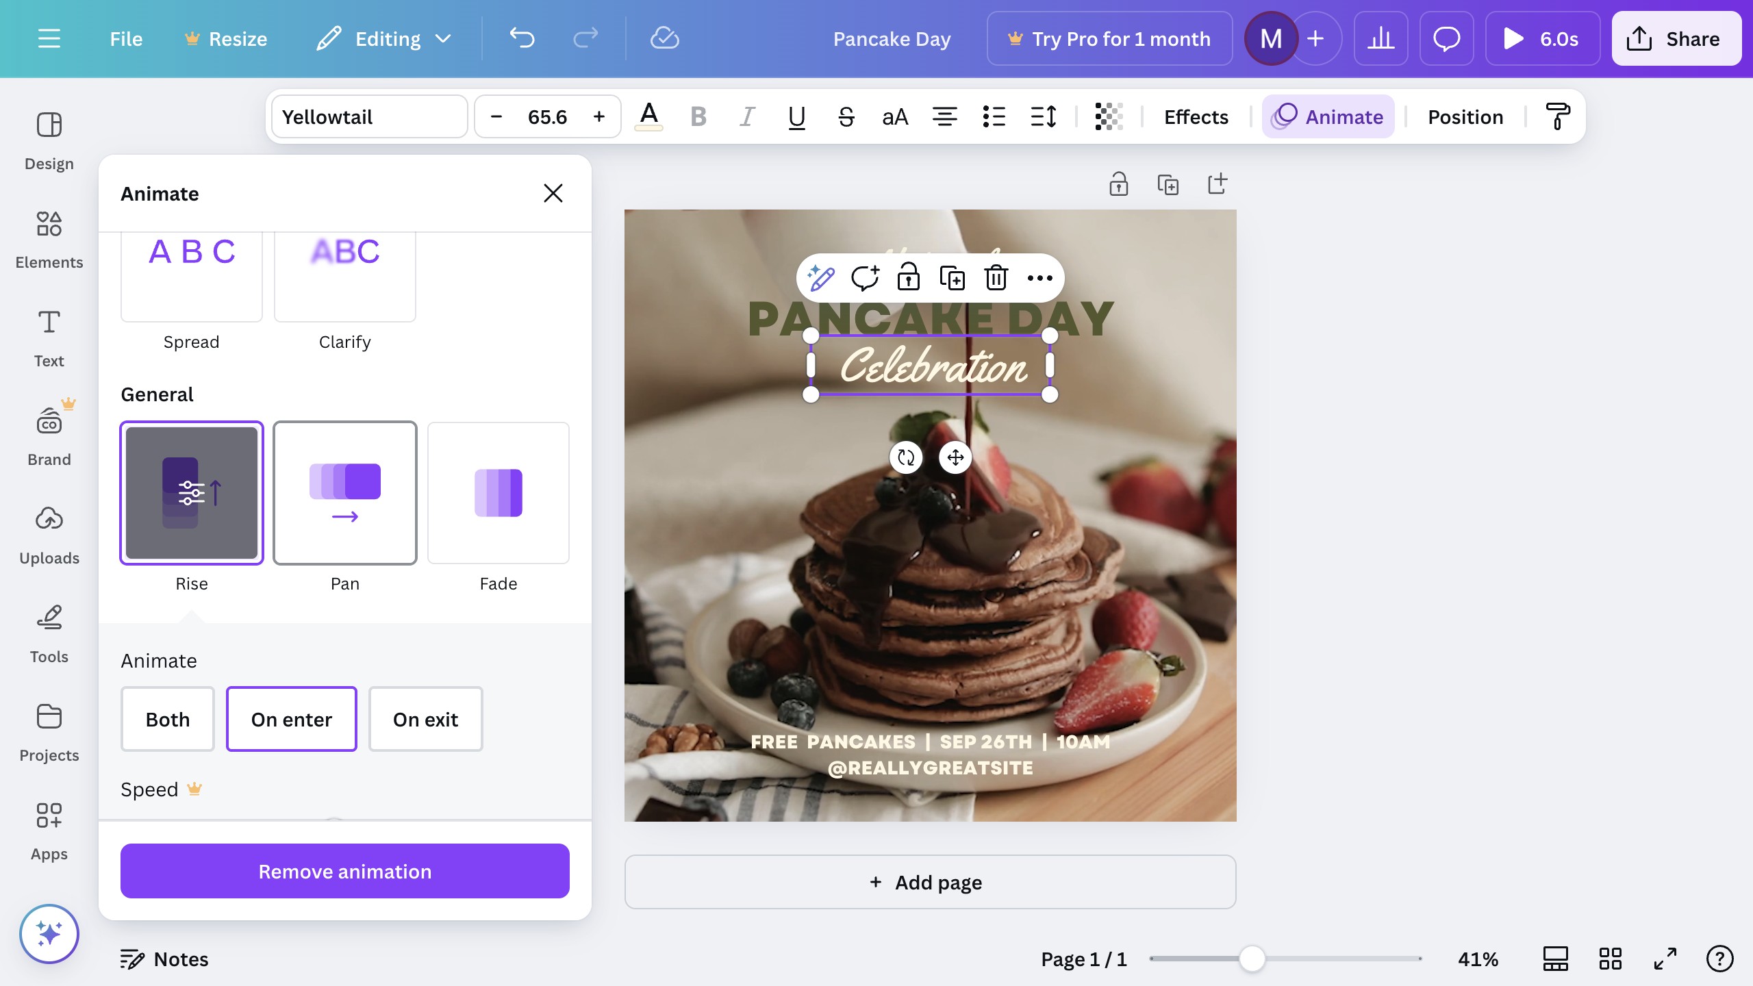Screen dimensions: 1753x986
Task: Open Magic Write pencil on floating toolbar
Action: [x=820, y=278]
